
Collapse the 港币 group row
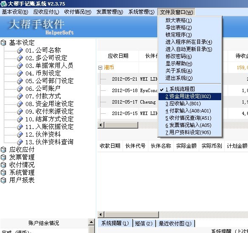pyautogui.click(x=100, y=68)
